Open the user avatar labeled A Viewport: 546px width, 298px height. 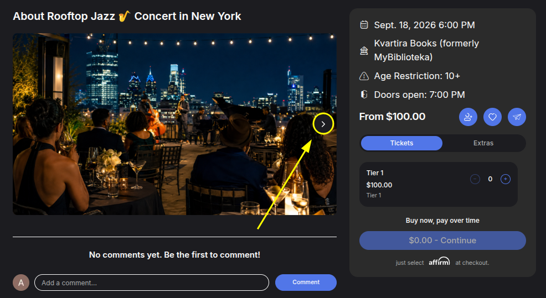click(21, 283)
